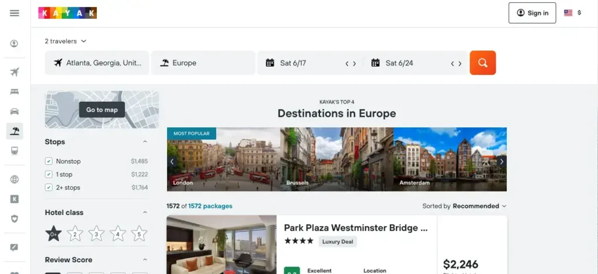This screenshot has width=598, height=274.
Task: Open the K business sidebar icon
Action: tap(15, 199)
